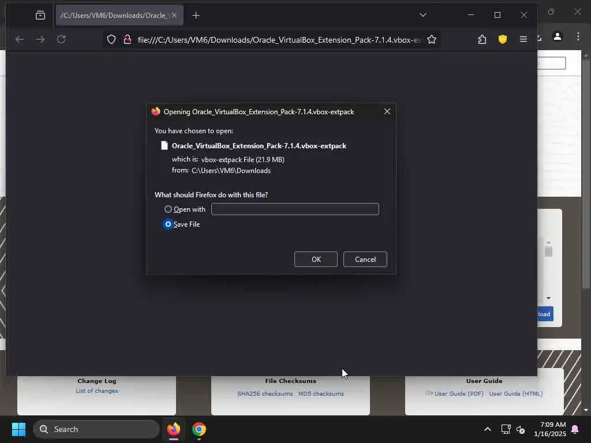Reload the page in Firefox

point(61,39)
